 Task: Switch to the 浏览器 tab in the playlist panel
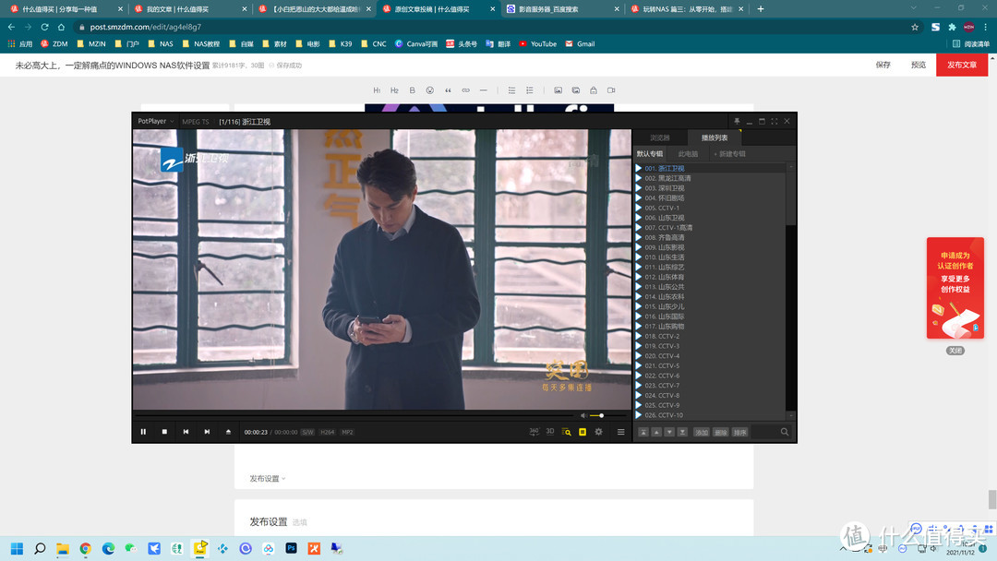658,137
